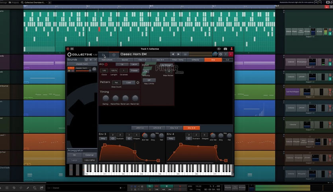Click the master volume knob beside settings gear
The width and height of the screenshot is (333, 192).
(215, 54)
